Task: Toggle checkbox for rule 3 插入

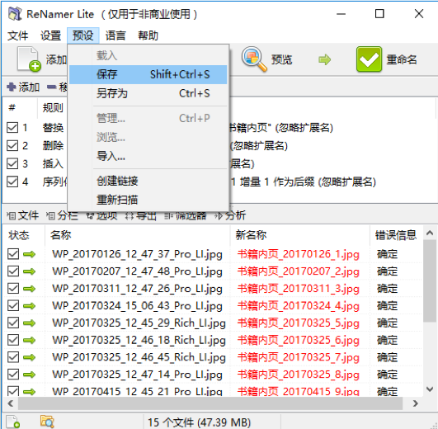Action: (12, 163)
